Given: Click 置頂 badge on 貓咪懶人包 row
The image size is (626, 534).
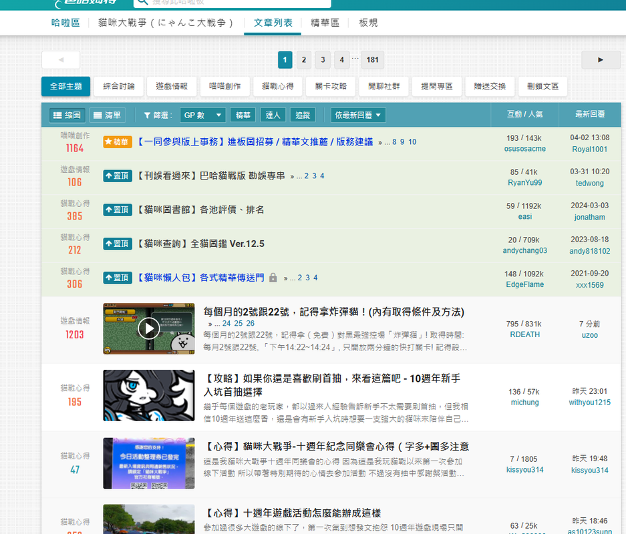Looking at the screenshot, I should (118, 278).
